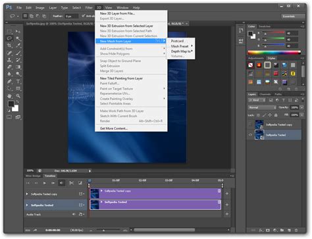Pick a color from the spectrum ramp
312x239 pixels.
(274, 53)
